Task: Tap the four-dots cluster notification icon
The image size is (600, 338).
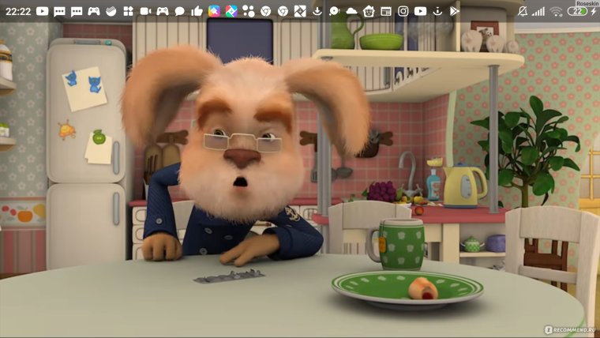Action: point(248,11)
